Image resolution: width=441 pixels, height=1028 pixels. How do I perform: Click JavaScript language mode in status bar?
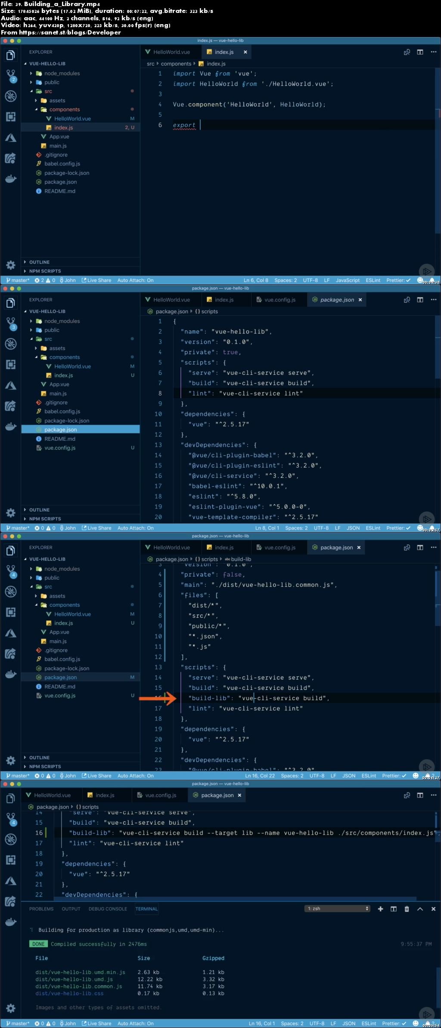tap(348, 280)
